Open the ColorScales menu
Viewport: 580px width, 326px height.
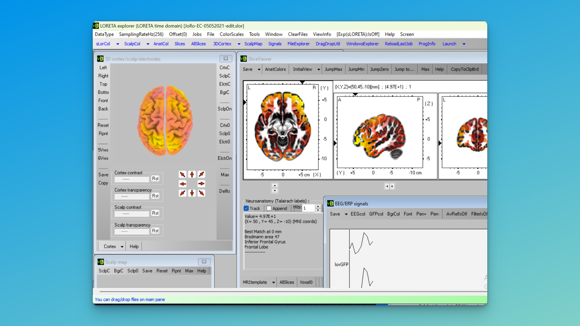pyautogui.click(x=231, y=34)
